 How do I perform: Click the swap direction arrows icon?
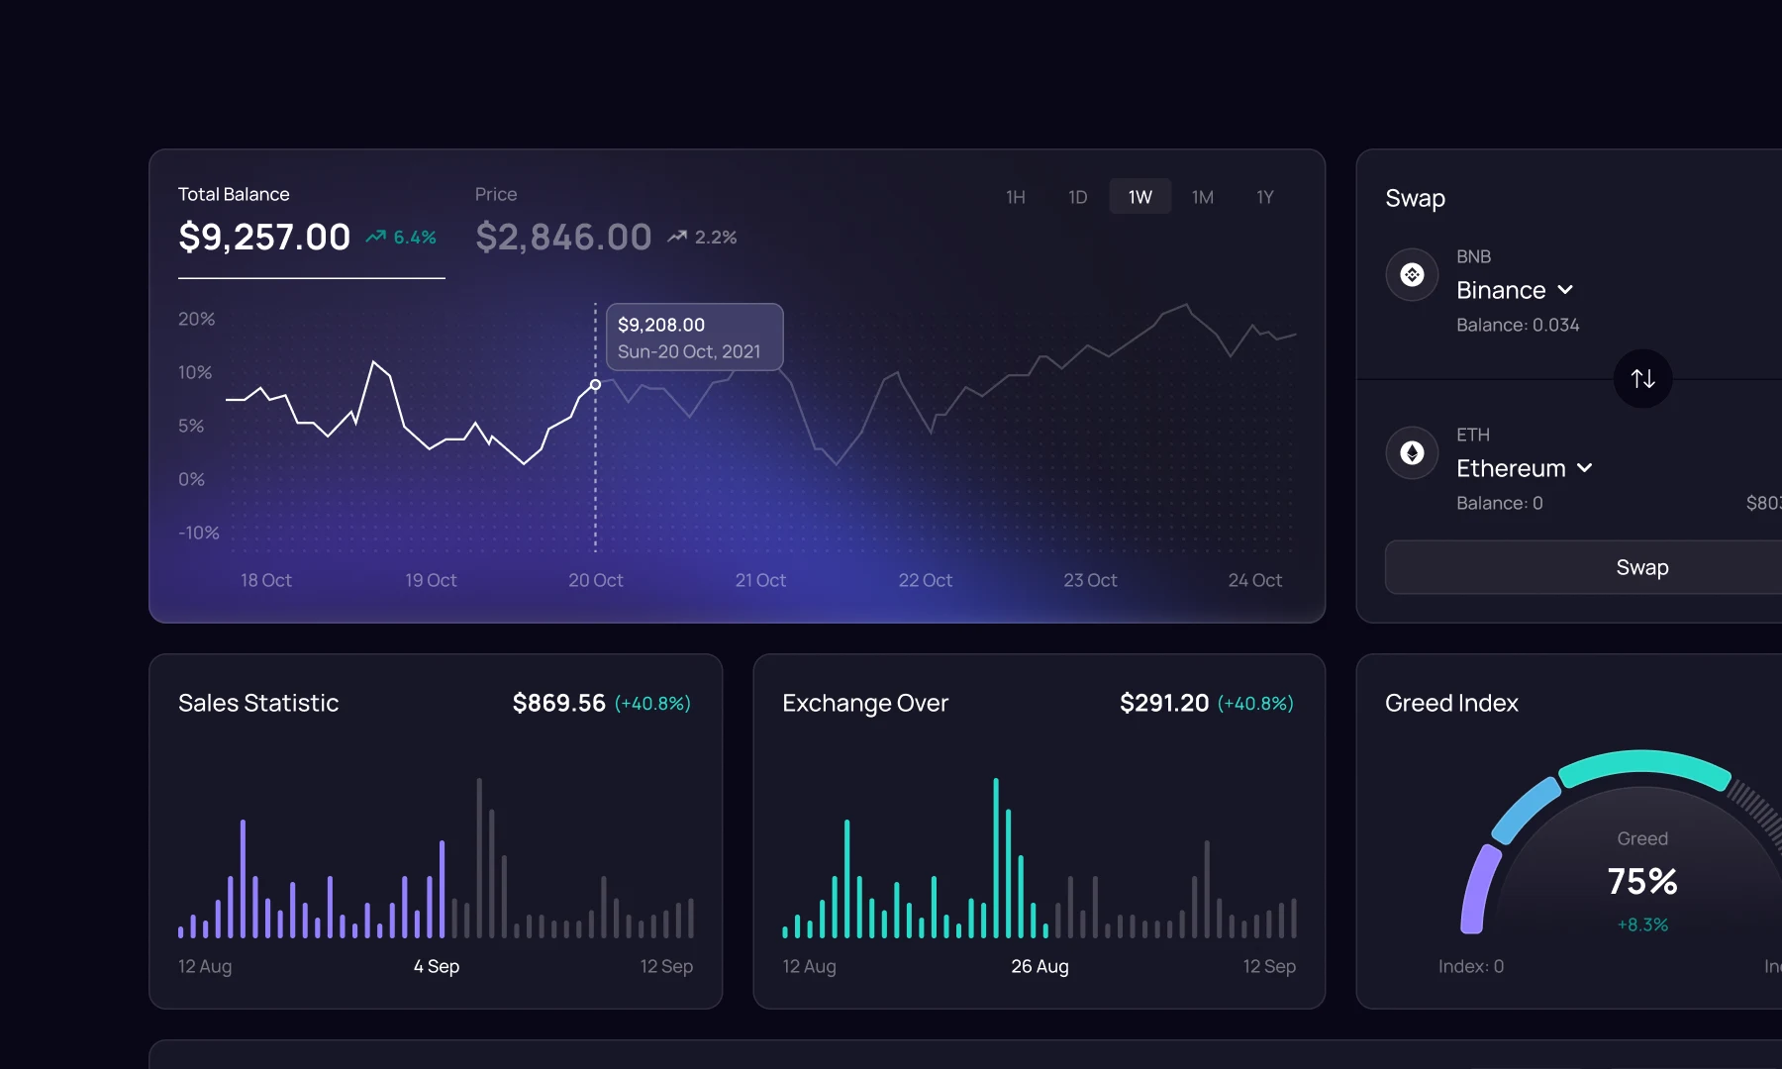(x=1642, y=378)
